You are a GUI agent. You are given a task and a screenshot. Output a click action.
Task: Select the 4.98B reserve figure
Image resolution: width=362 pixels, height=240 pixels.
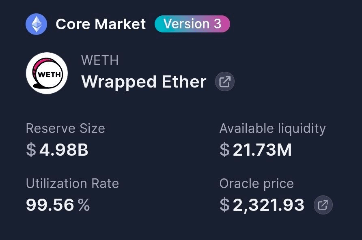pyautogui.click(x=64, y=150)
